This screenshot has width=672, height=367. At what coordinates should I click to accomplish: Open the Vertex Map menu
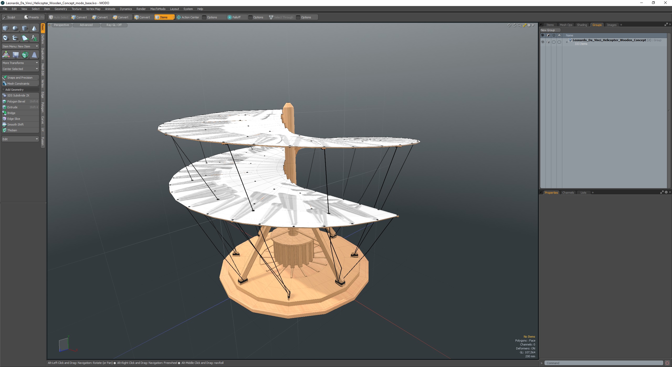(x=93, y=9)
